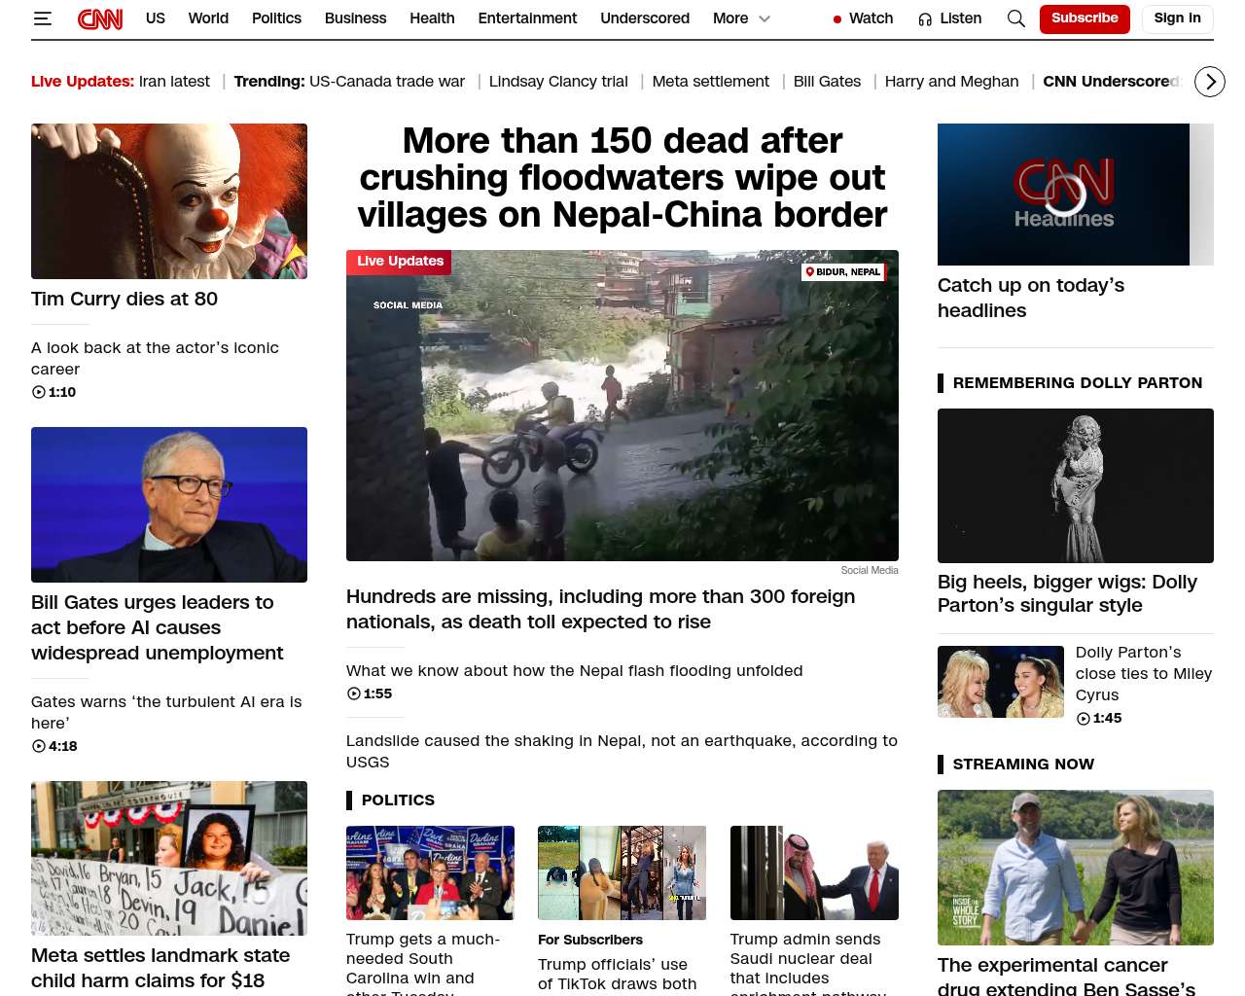The image size is (1245, 996).
Task: Open the Politics section in navigation
Action: click(276, 18)
